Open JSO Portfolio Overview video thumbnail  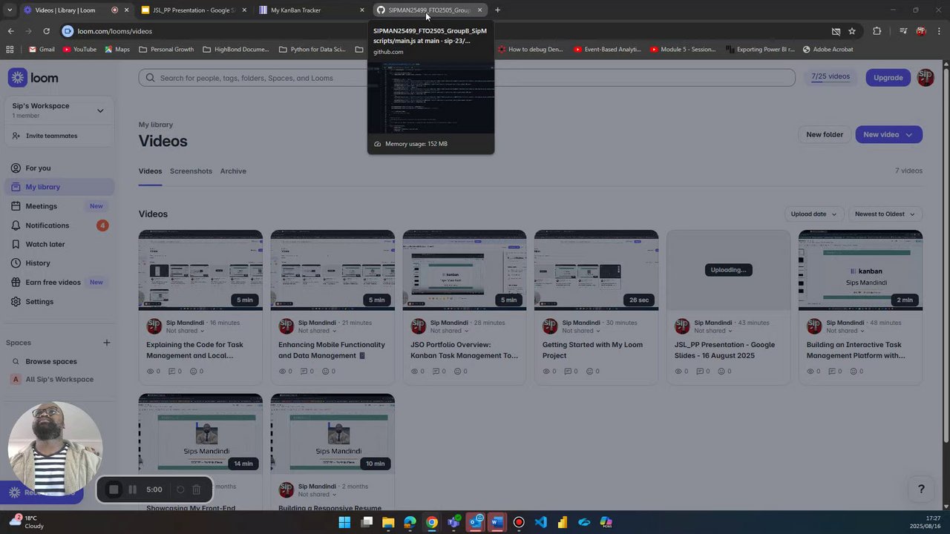465,270
